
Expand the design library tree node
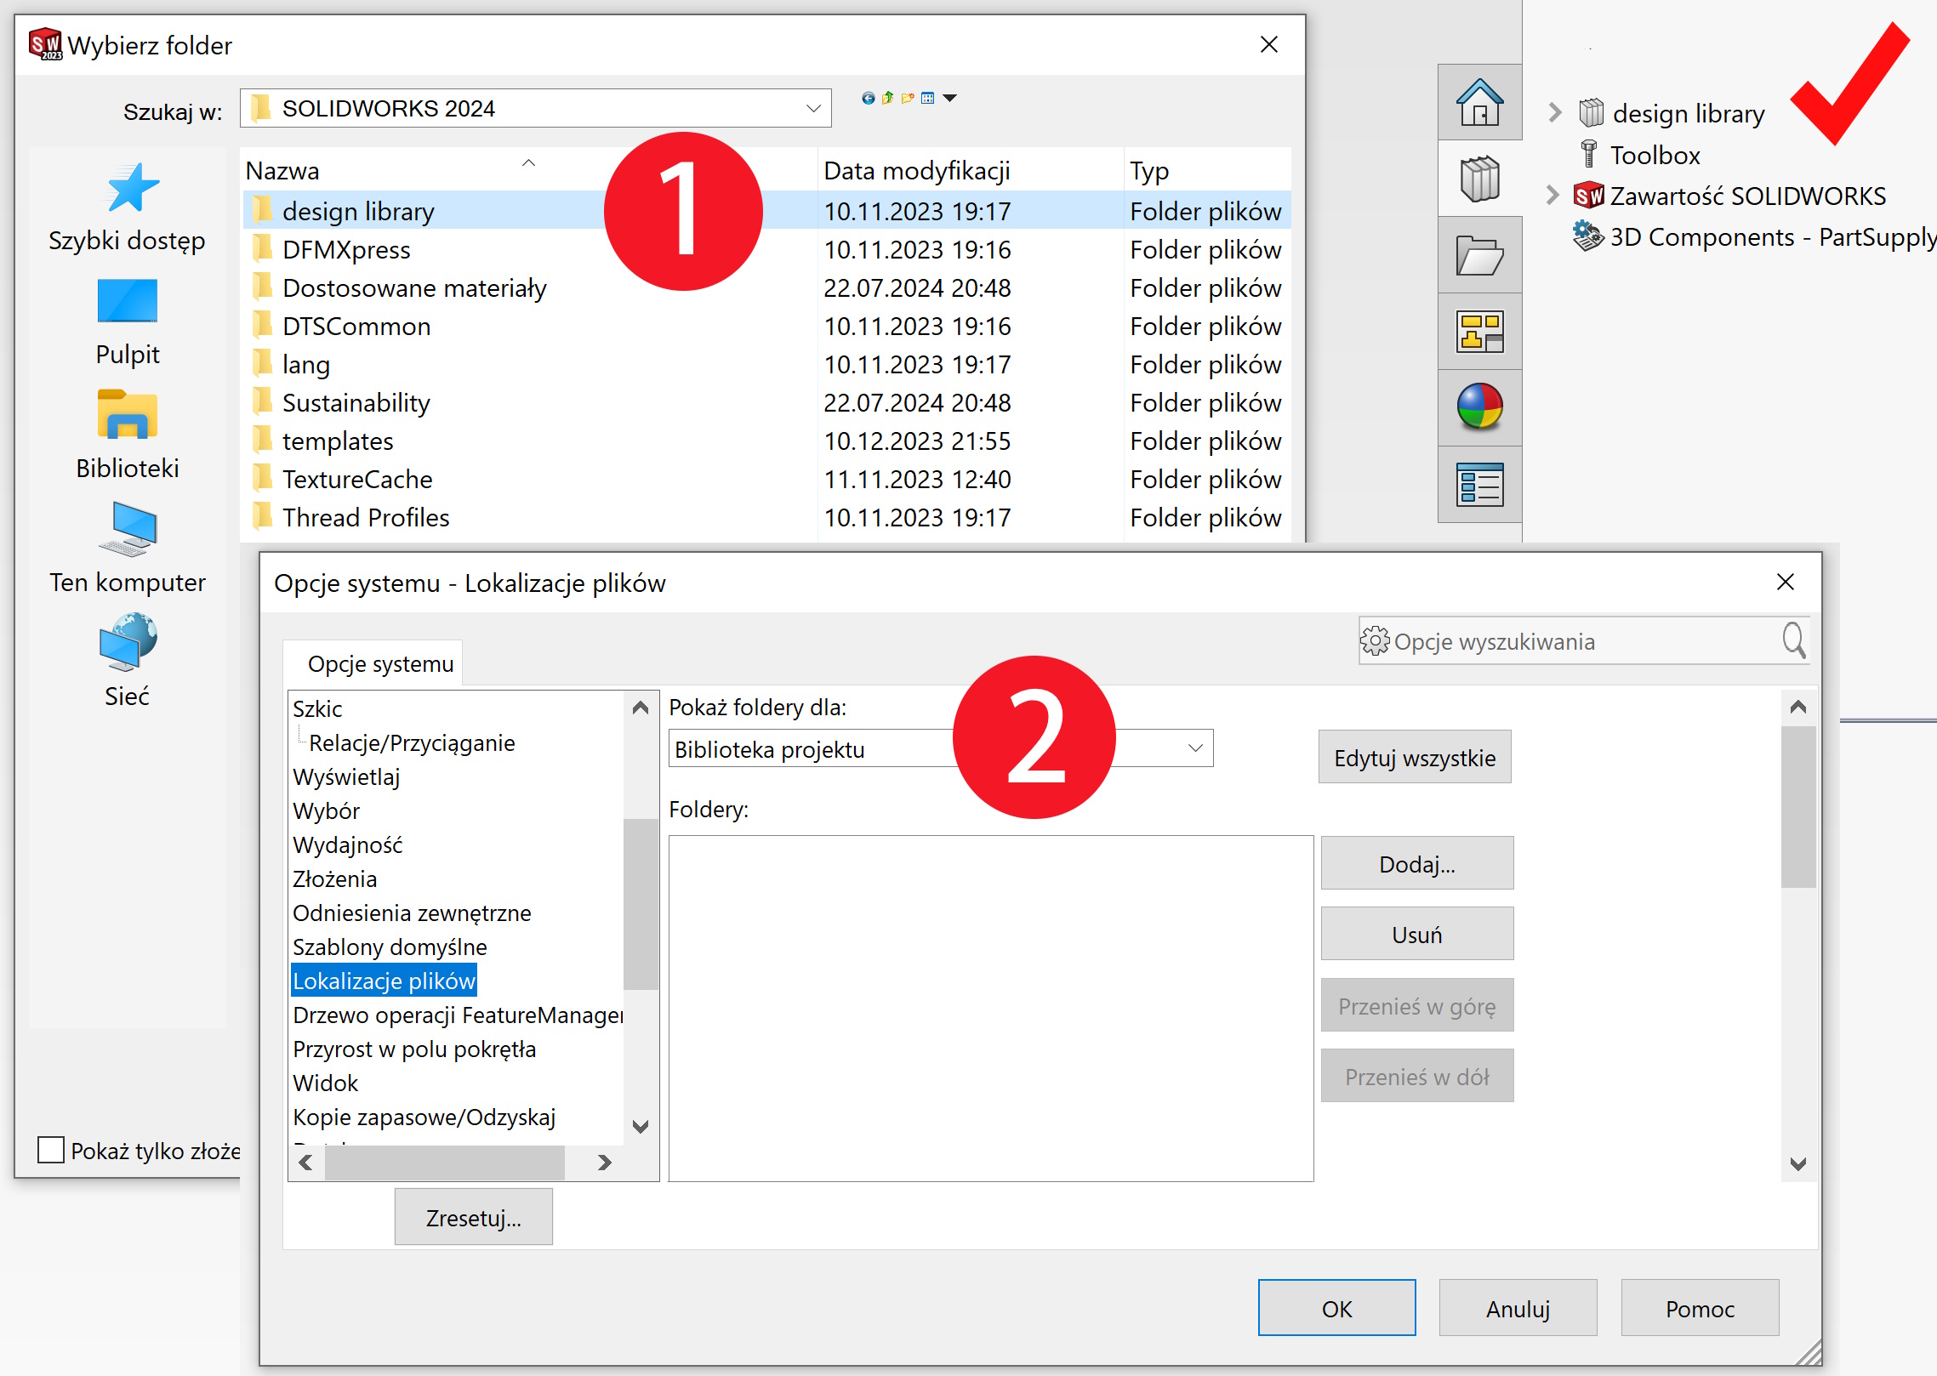pos(1554,112)
